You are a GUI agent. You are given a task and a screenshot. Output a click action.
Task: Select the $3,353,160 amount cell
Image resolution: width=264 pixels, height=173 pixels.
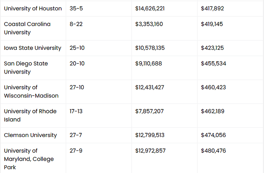coord(149,24)
